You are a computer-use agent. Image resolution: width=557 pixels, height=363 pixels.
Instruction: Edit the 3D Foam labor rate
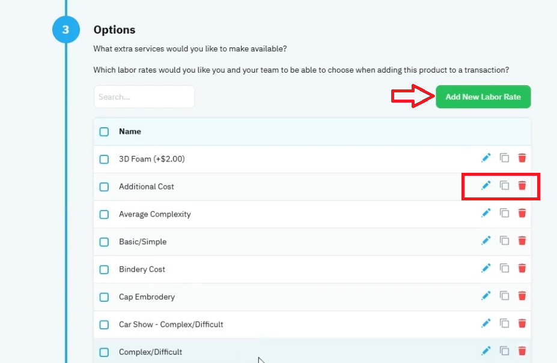pyautogui.click(x=485, y=158)
